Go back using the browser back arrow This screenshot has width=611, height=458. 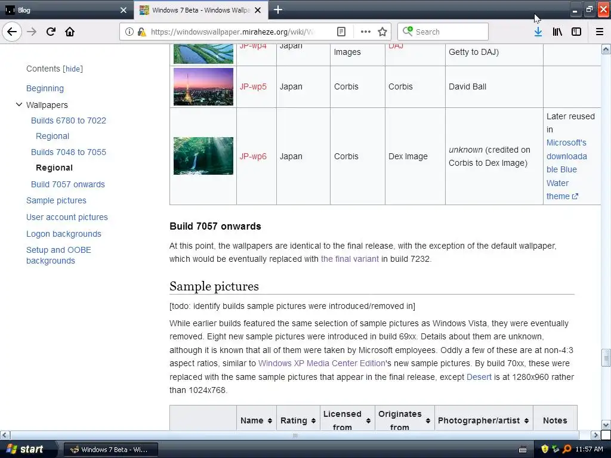click(12, 32)
